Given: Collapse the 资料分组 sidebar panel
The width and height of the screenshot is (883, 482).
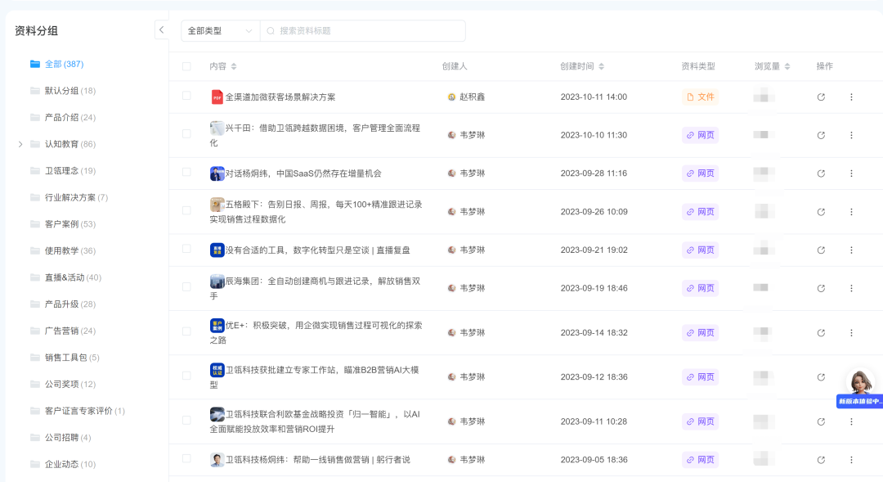Looking at the screenshot, I should click(161, 30).
